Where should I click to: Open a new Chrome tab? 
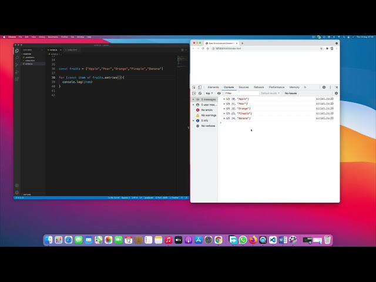click(x=242, y=43)
